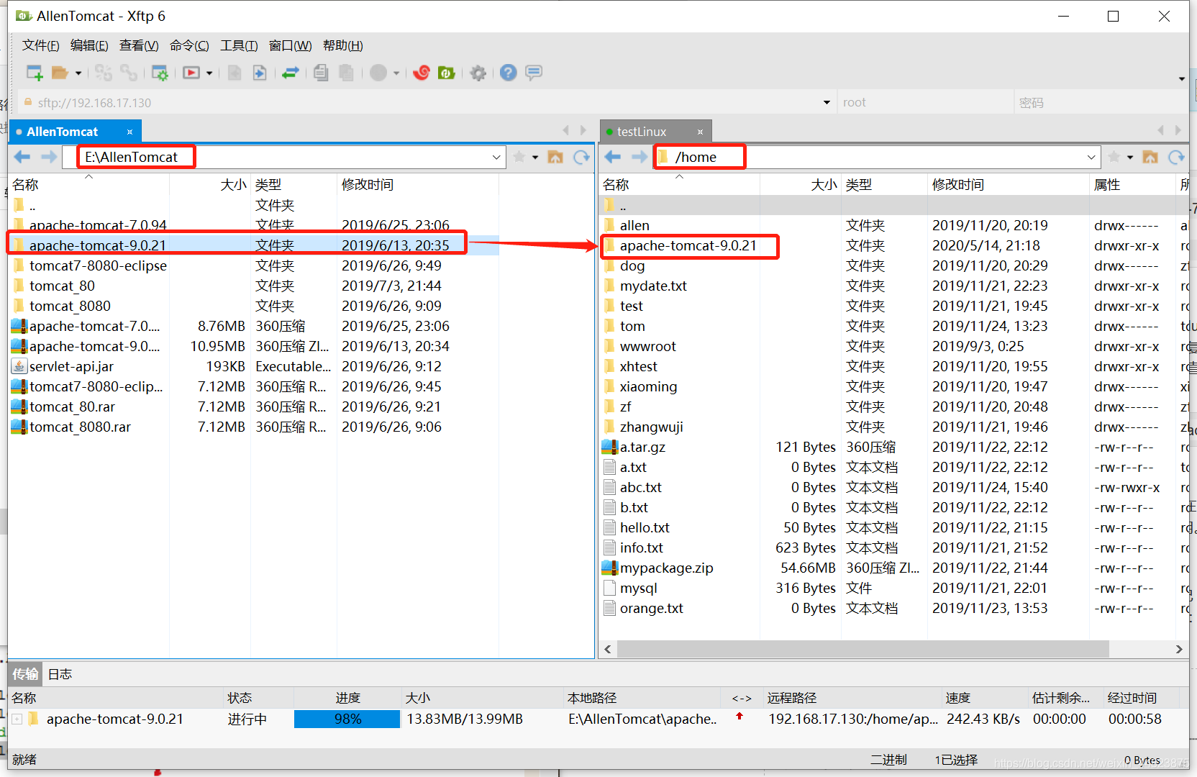1197x777 pixels.
Task: Expand the remote pane bookmark dropdown arrow
Action: (x=1130, y=158)
